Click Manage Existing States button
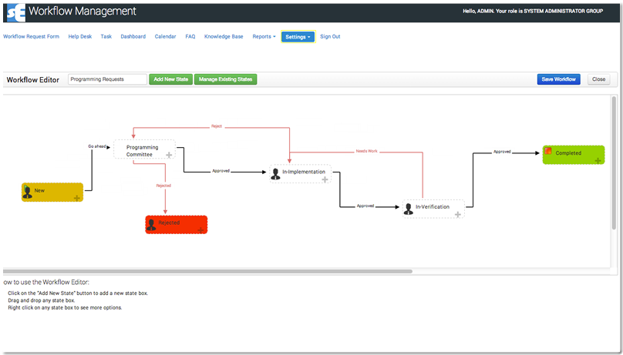623x355 pixels. (226, 79)
